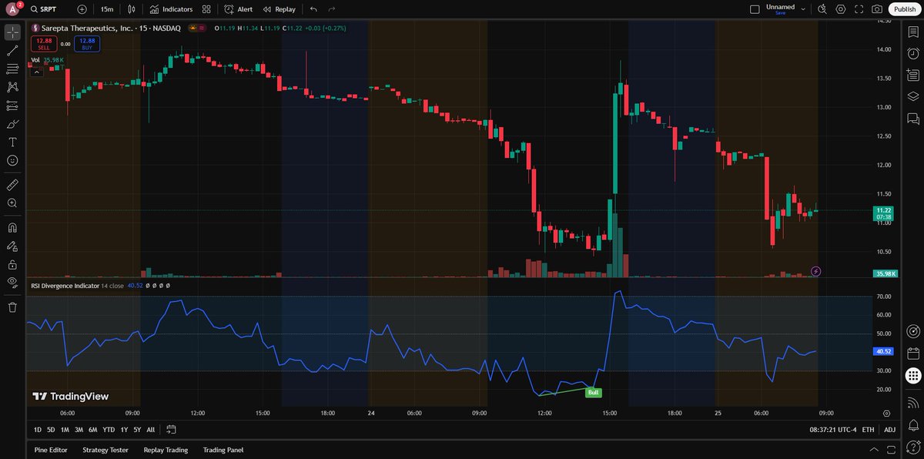Select the 1M date range
This screenshot has height=459, width=924.
point(65,429)
